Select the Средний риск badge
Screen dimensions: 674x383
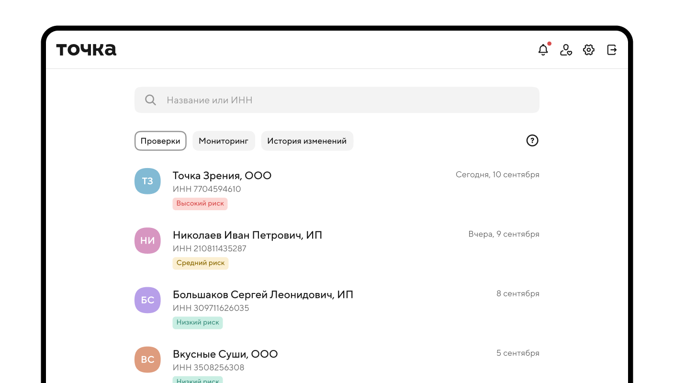tap(201, 263)
